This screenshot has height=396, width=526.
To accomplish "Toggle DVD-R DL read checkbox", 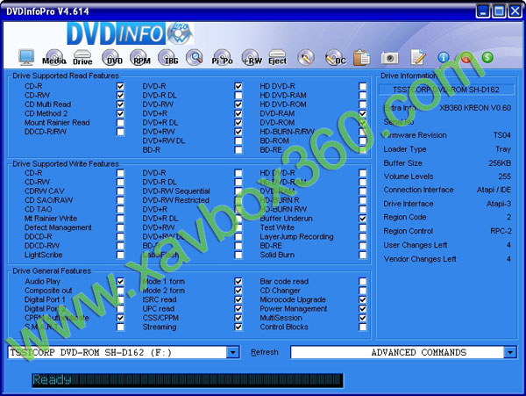I will pos(238,96).
